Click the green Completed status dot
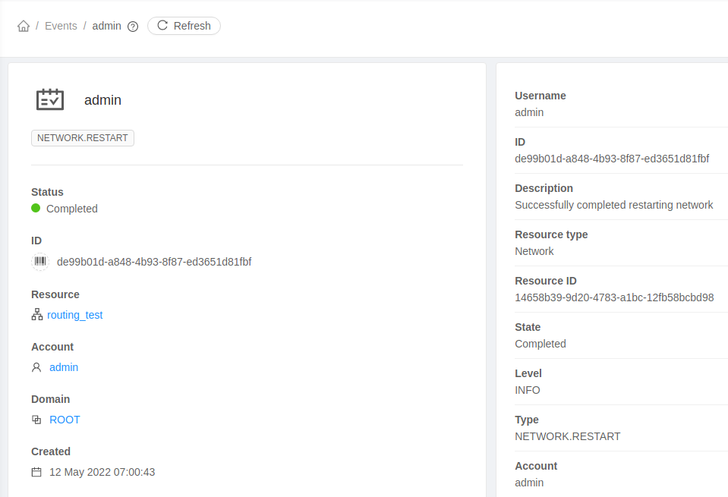The height and width of the screenshot is (497, 728). pyautogui.click(x=36, y=209)
